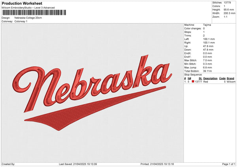
Task: Click the 'Printed' timestamp in footer
Action: tap(157, 164)
